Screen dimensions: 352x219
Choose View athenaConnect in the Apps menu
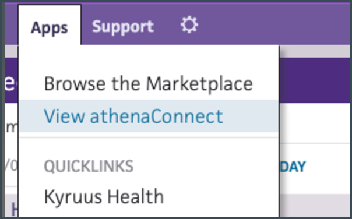(x=133, y=116)
